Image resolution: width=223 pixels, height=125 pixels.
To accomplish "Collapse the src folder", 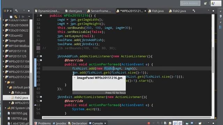I will click(6, 82).
